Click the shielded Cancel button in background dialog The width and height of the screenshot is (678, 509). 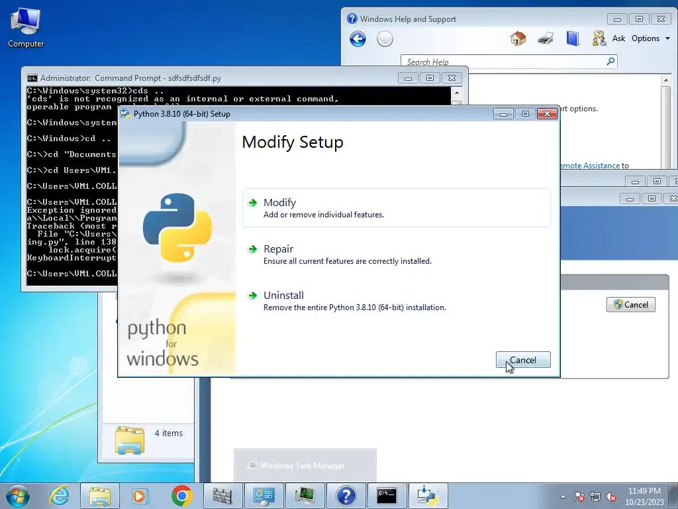tap(630, 305)
